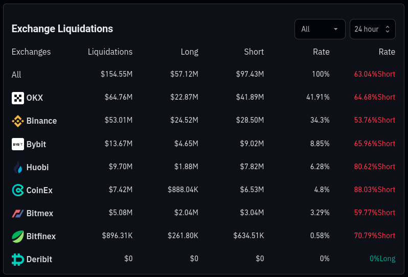Viewport: 408px width, 277px height.
Task: Click Bybit's $13.67M liquidations
Action: click(x=119, y=144)
